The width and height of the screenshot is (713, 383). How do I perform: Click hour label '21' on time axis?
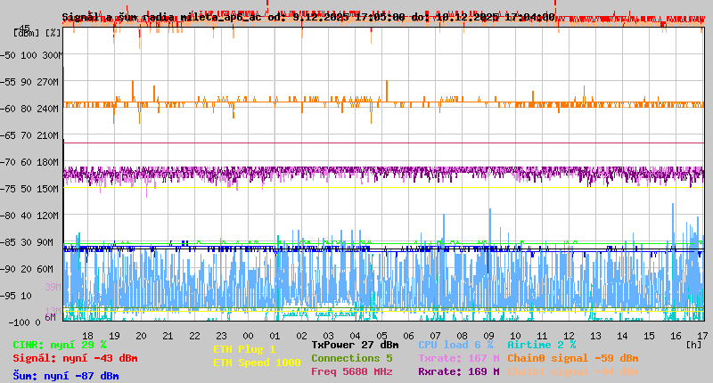(x=168, y=336)
